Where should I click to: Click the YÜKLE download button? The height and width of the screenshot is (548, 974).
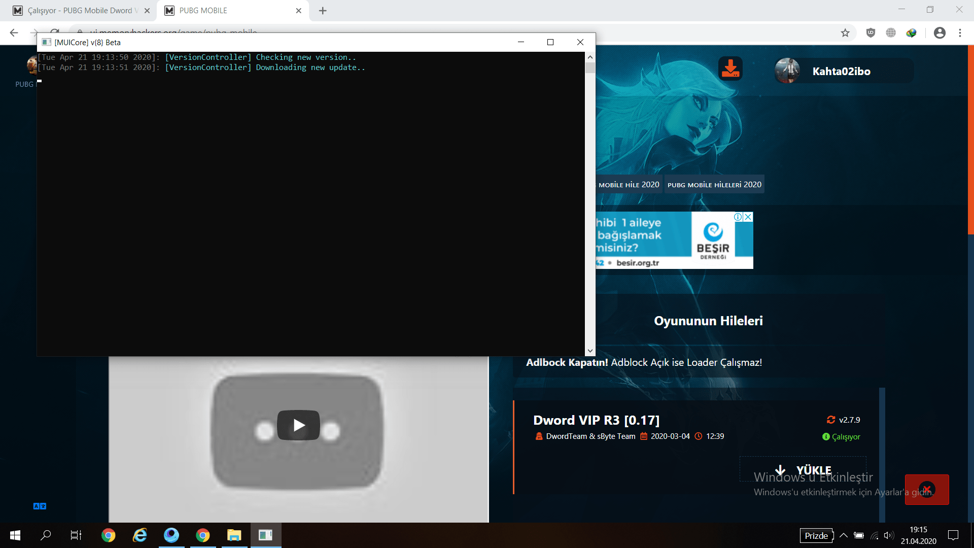[803, 470]
